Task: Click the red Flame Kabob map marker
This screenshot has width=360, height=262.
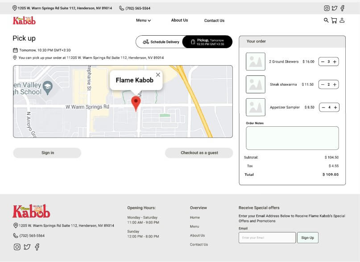Action: tap(136, 104)
